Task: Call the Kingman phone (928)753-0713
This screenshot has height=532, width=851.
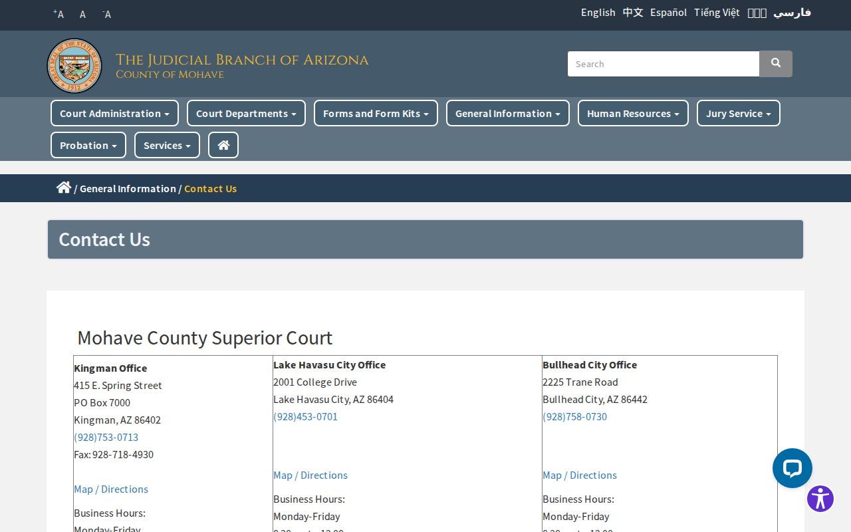Action: tap(106, 437)
